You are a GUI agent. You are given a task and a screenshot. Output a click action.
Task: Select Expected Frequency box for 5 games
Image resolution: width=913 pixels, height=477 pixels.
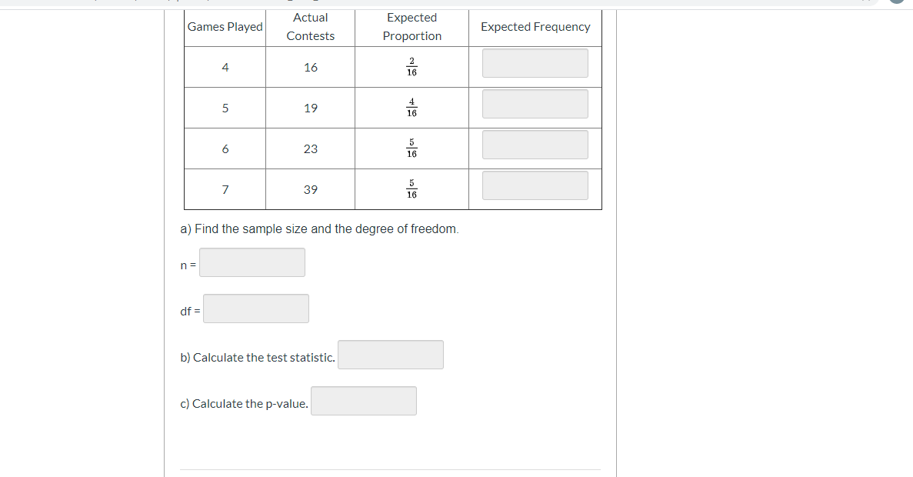(x=535, y=104)
